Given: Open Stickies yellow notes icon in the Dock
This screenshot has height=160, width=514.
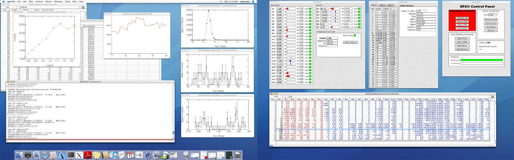Looking at the screenshot, I should click(96, 155).
